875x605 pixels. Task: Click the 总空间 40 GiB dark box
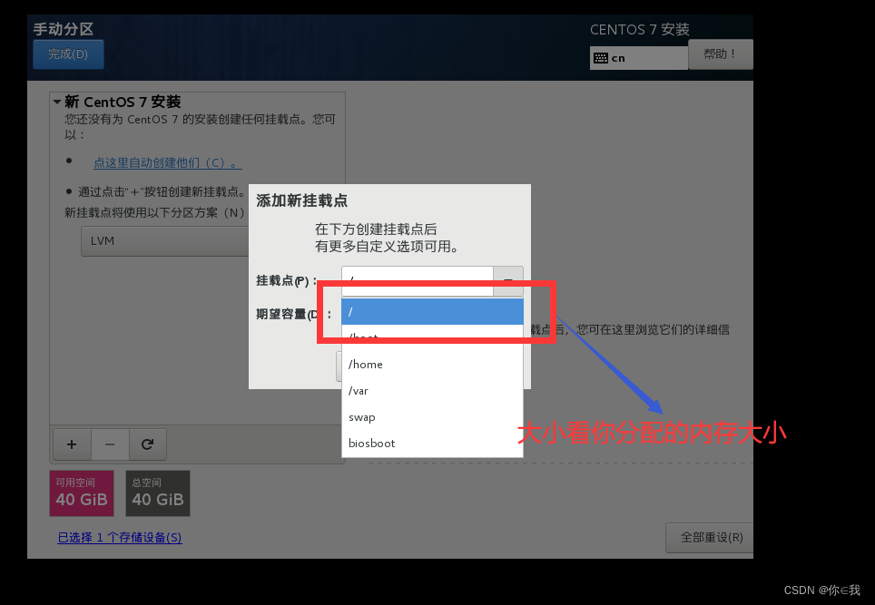point(158,493)
